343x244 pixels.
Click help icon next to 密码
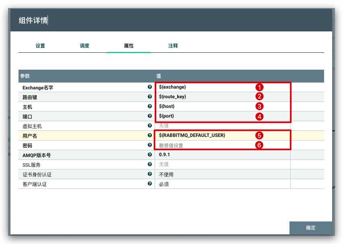150,145
